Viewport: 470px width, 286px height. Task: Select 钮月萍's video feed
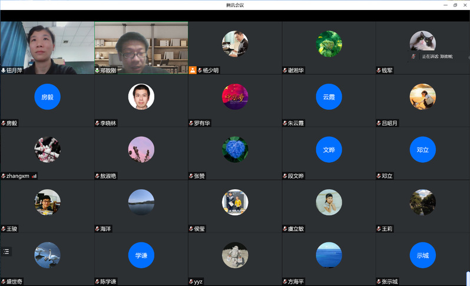(x=47, y=47)
